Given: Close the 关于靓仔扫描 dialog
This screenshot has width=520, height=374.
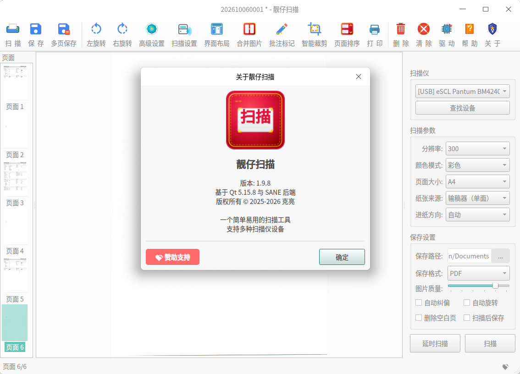Looking at the screenshot, I should pos(359,77).
